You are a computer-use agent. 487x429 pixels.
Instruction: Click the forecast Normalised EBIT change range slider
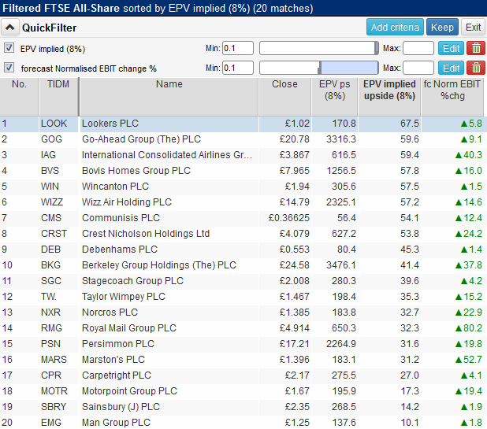(319, 68)
